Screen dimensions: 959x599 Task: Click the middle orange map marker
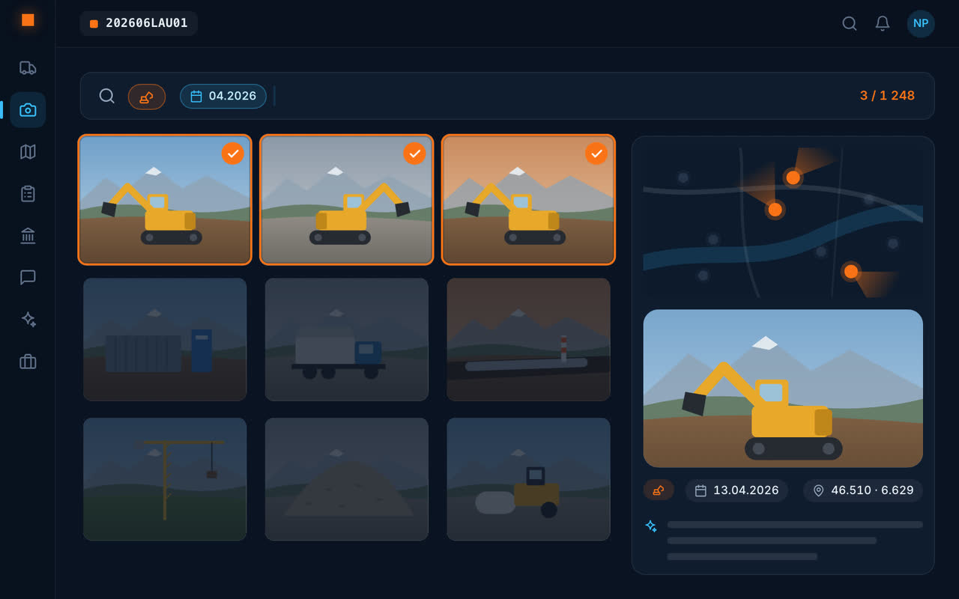coord(775,210)
